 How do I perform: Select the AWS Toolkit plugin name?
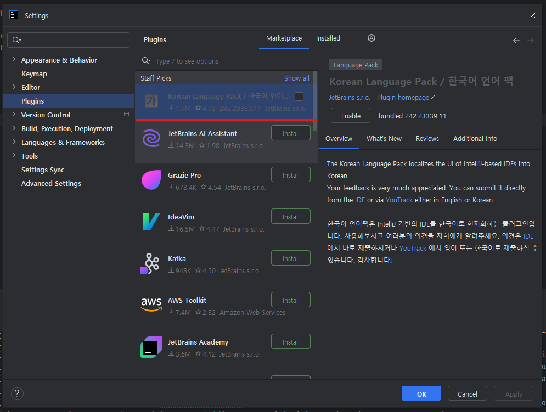(x=187, y=300)
